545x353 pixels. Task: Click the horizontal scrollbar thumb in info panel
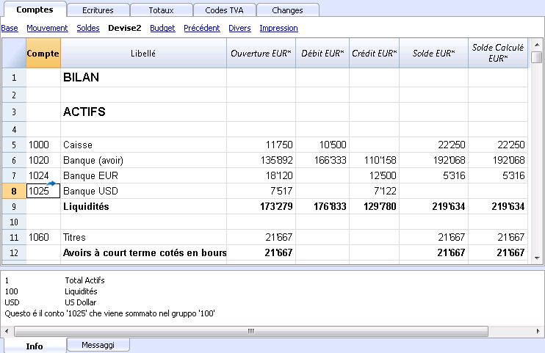(251, 331)
